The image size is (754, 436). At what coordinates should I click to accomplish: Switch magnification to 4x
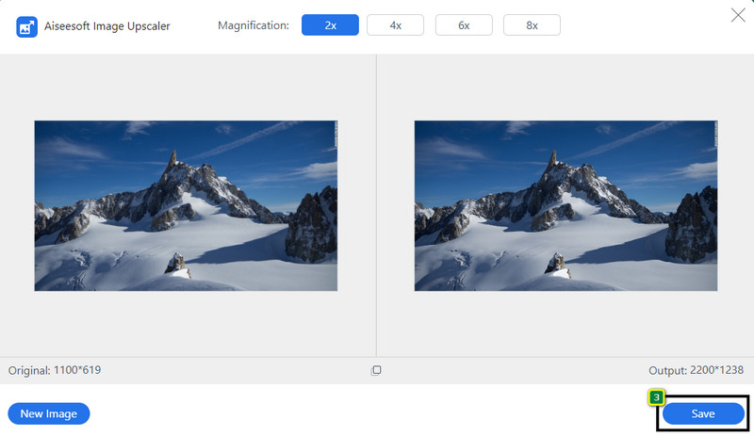click(395, 25)
